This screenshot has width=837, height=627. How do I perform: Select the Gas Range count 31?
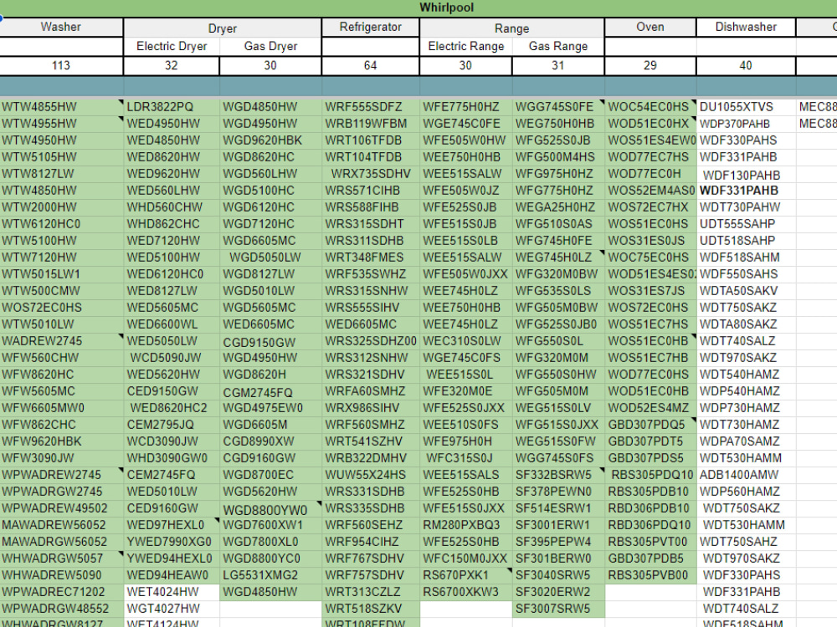coord(557,65)
